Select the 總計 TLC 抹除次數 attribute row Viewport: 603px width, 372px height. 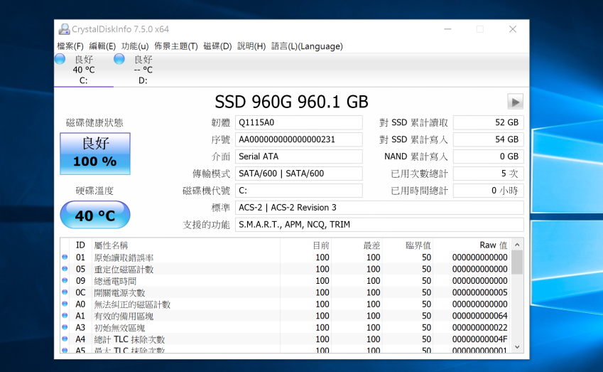click(286, 339)
